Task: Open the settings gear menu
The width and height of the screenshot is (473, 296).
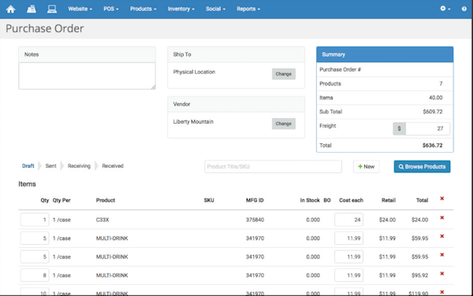Action: (x=445, y=9)
